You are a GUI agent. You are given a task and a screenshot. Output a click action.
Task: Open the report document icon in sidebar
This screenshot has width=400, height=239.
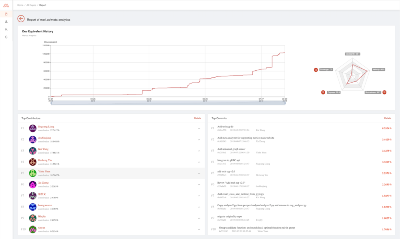tap(6, 14)
